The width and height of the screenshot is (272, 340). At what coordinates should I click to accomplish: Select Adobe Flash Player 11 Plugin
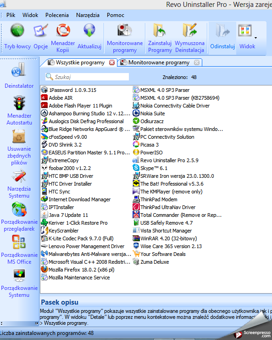[77, 106]
